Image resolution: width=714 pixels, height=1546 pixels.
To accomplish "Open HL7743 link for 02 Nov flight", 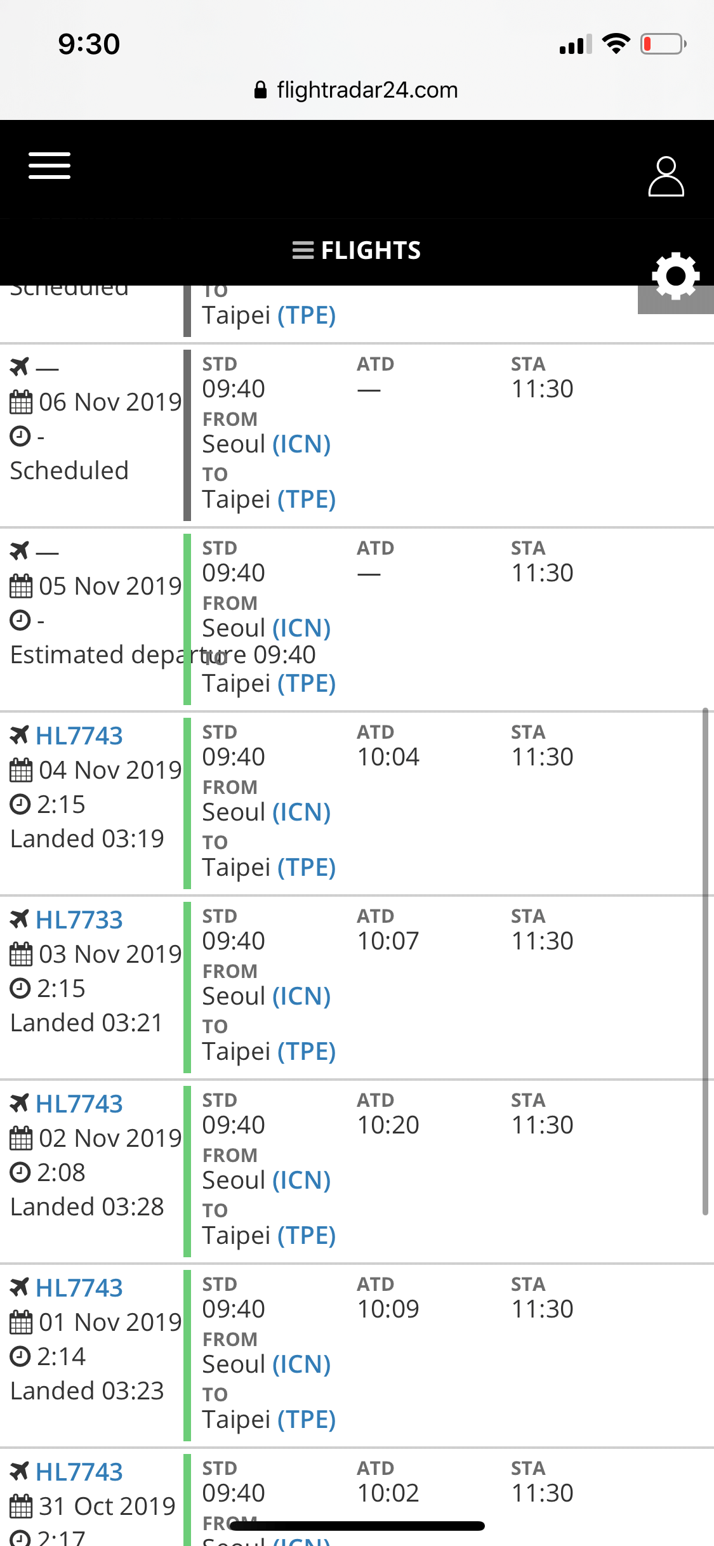I will pyautogui.click(x=79, y=1104).
